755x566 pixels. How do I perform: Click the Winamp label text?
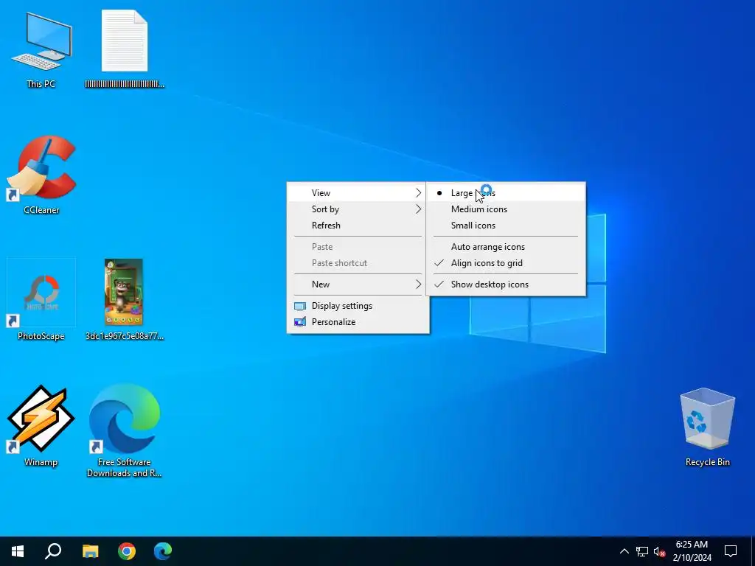coord(41,463)
